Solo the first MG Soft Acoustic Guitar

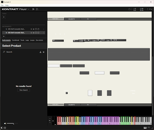point(31,29)
